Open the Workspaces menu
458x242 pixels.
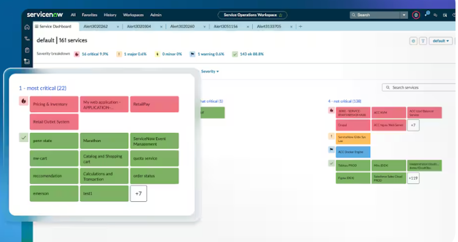(133, 15)
